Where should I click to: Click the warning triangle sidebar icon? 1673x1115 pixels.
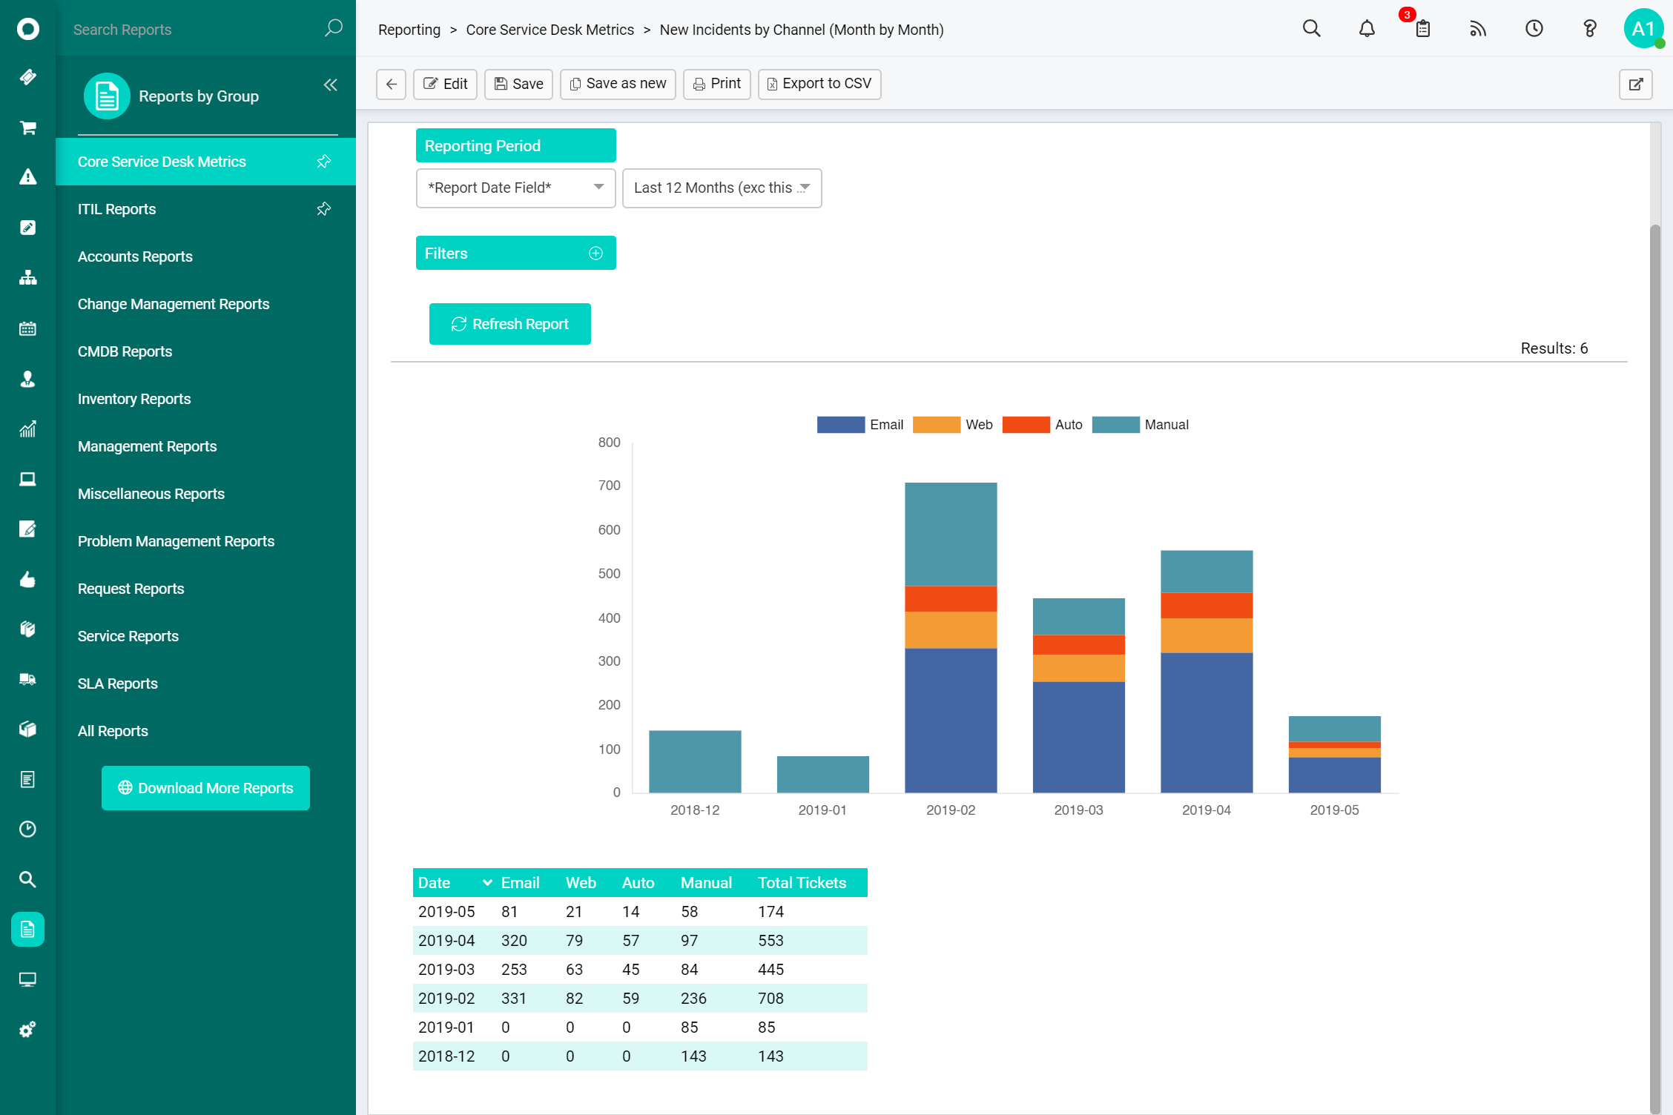pyautogui.click(x=27, y=177)
